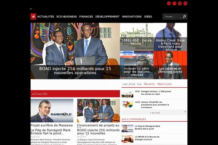
Task: Select the Les plus lus tab
Action: click(x=132, y=84)
